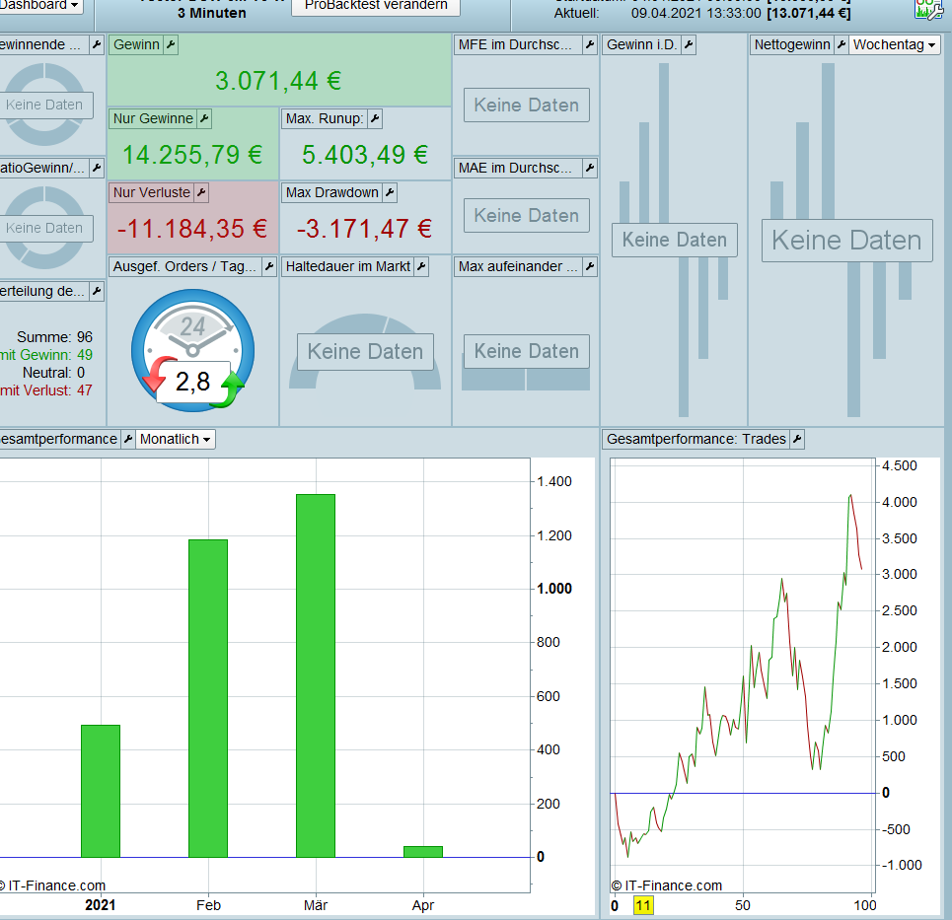Click the mit Gewinn: 49 text
This screenshot has height=920, width=952.
pyautogui.click(x=46, y=355)
